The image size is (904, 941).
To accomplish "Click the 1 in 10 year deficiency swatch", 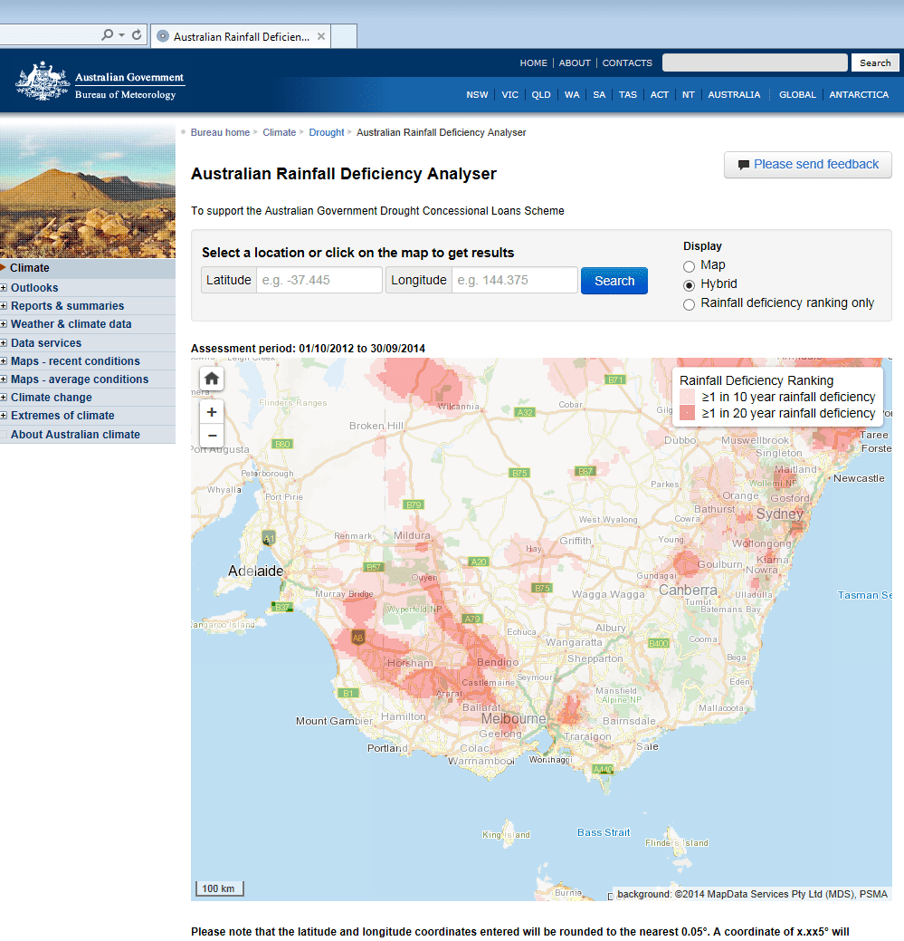I will 687,397.
